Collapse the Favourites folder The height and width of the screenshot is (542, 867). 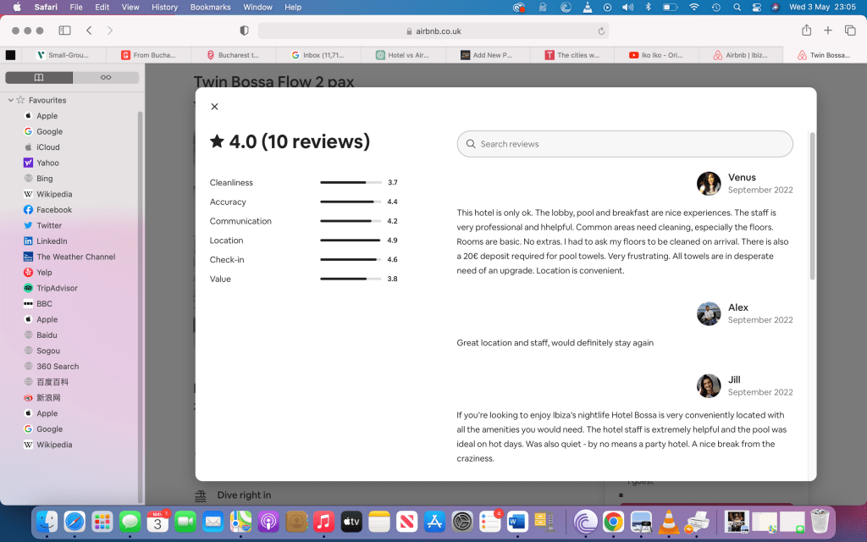pos(10,100)
